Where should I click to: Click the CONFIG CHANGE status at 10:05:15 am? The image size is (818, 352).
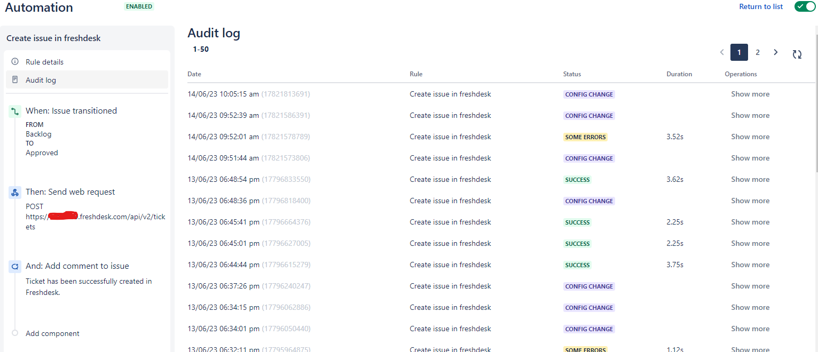click(x=589, y=94)
